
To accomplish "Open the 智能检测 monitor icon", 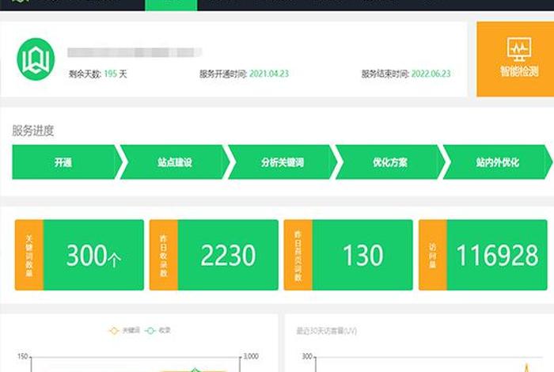I will click(x=518, y=49).
